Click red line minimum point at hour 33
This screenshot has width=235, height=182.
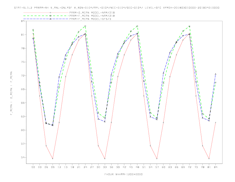[x=105, y=159]
